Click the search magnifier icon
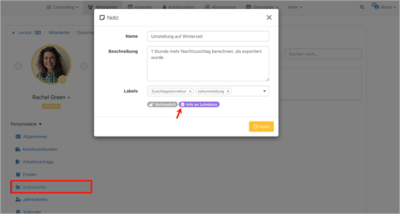 [362, 7]
